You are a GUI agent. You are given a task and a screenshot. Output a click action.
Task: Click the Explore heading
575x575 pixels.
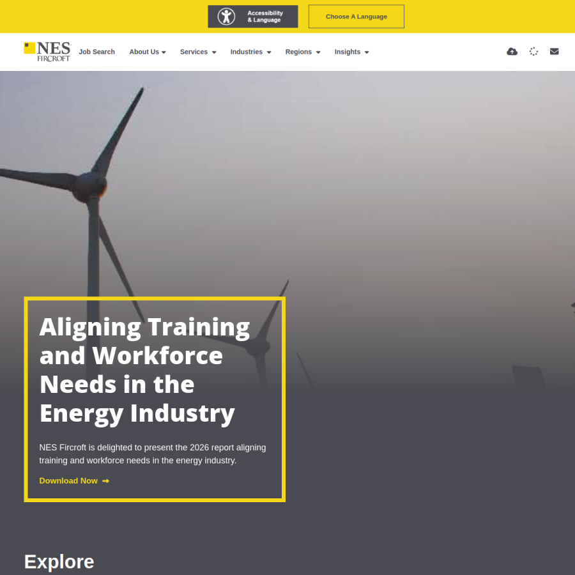coord(59,562)
